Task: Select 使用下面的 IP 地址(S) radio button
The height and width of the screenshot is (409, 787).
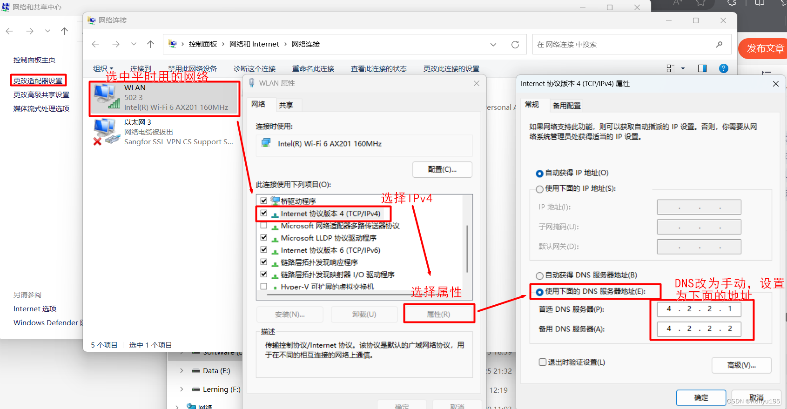Action: point(539,189)
